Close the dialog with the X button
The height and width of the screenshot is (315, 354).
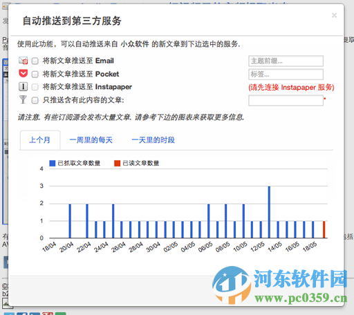(x=334, y=15)
